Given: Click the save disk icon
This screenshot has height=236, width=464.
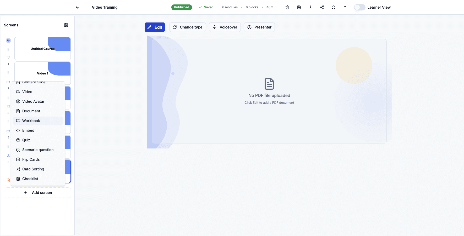Looking at the screenshot, I should click(x=299, y=7).
